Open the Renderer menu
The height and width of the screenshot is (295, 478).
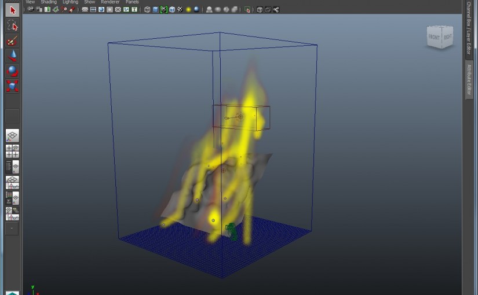click(110, 2)
